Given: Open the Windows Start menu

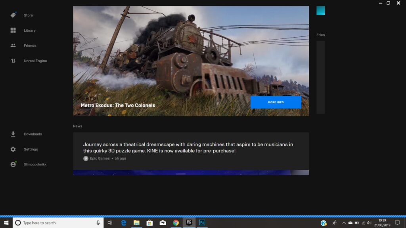Looking at the screenshot, I should pos(6,223).
